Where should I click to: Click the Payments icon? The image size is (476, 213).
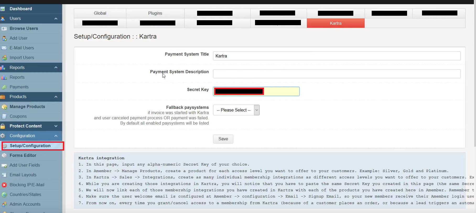[x=4, y=87]
